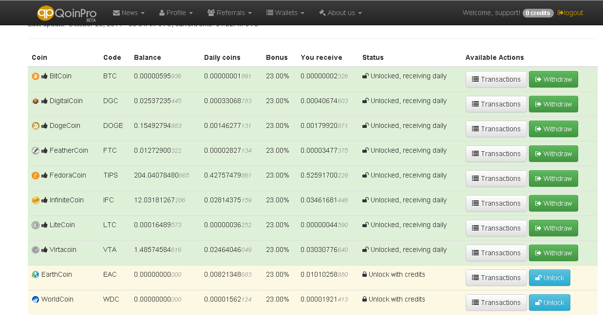603x321 pixels.
Task: Unlock EarthCoin with credits
Action: [549, 278]
